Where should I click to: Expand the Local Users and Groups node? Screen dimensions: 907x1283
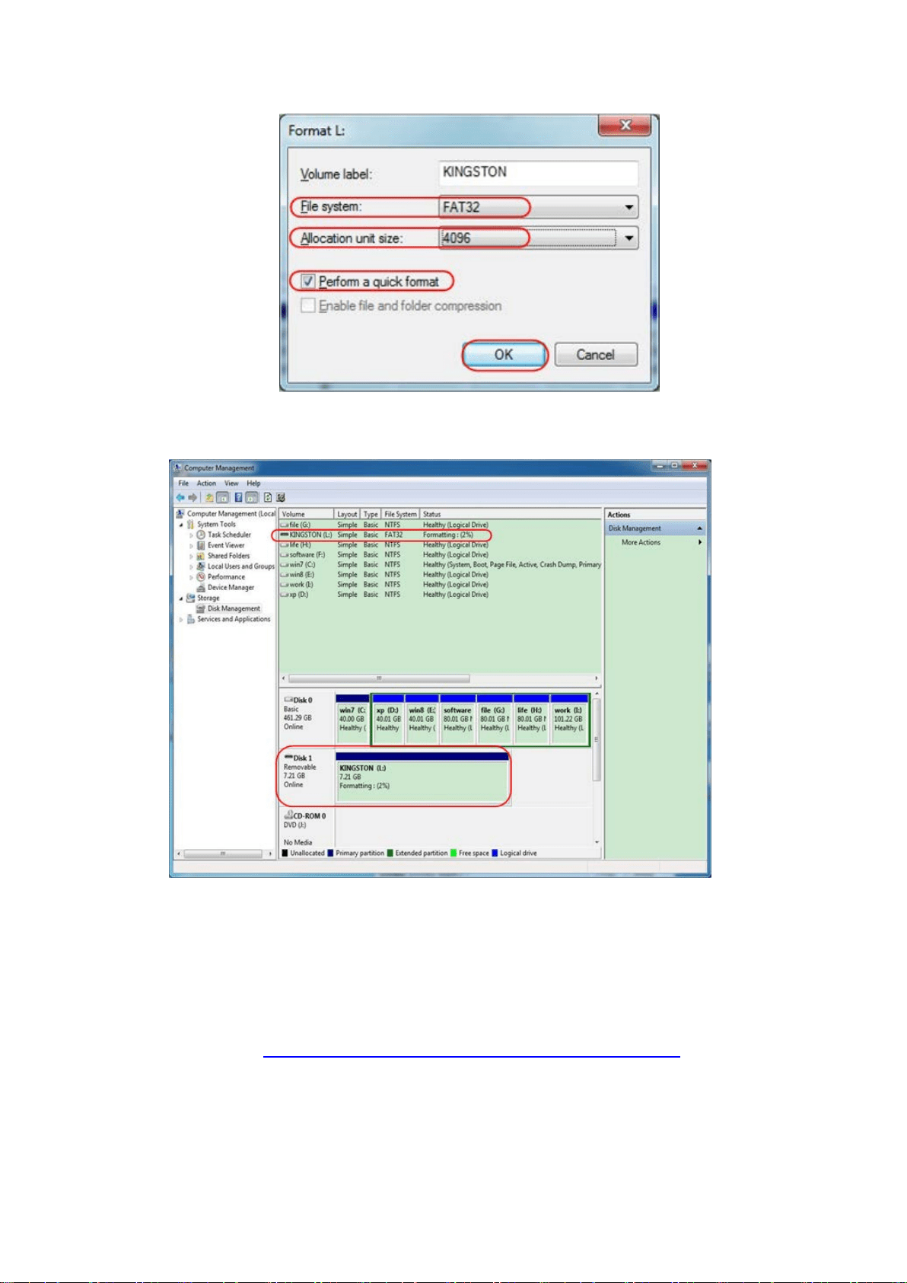point(191,567)
